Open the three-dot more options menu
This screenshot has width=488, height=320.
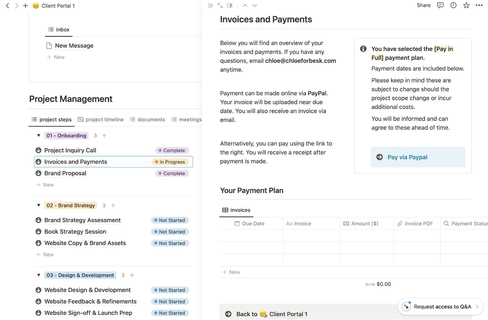(479, 5)
